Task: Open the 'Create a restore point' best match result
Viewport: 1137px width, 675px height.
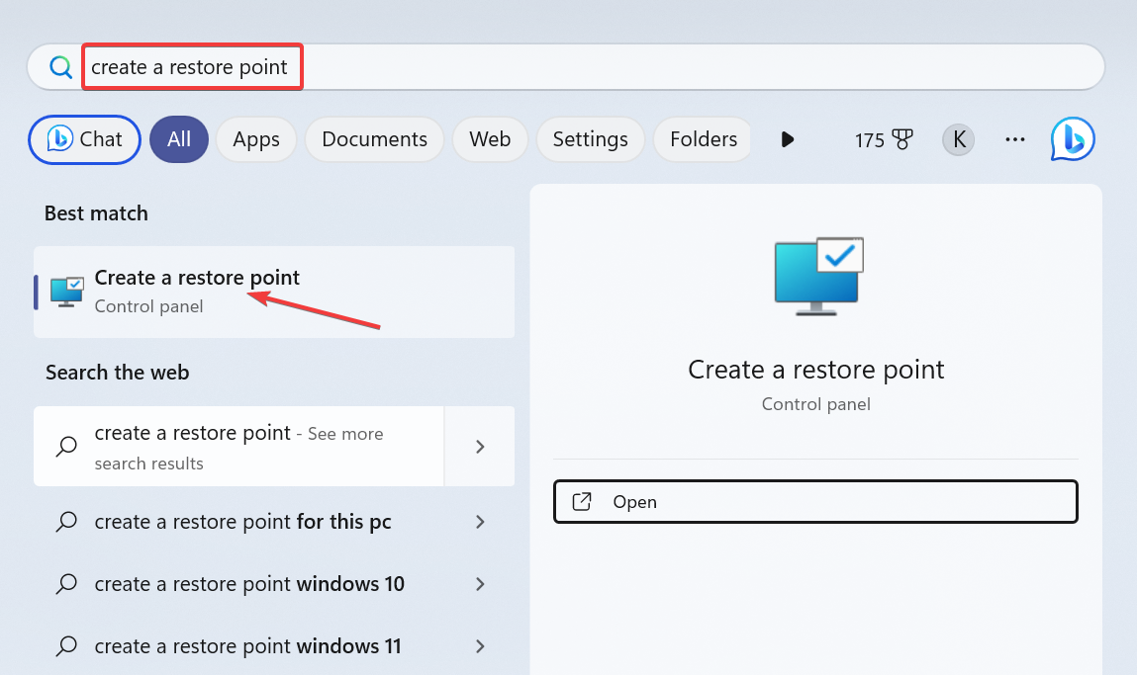Action: 274,292
